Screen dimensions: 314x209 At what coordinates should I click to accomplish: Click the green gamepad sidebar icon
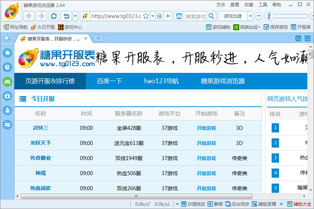pyautogui.click(x=7, y=82)
